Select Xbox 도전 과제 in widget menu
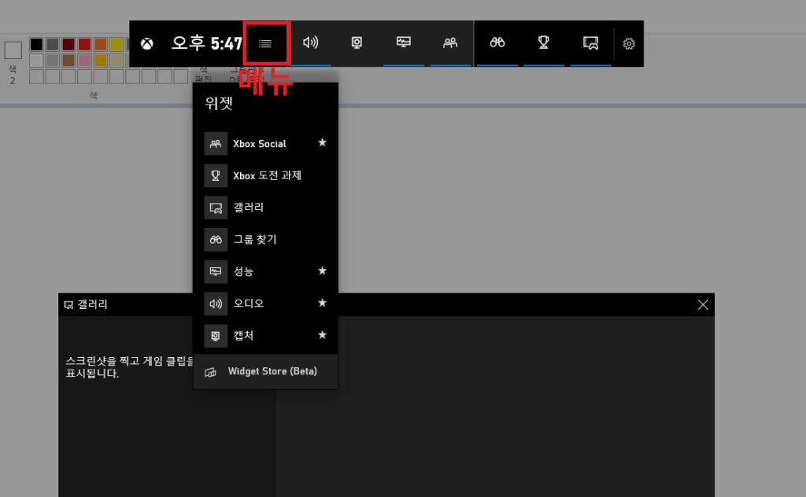 point(265,175)
